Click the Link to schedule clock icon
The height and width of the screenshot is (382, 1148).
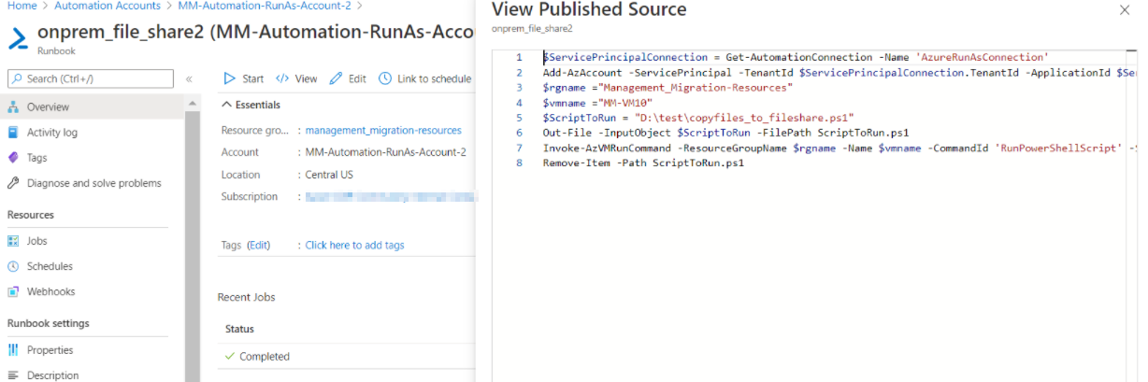coord(385,79)
